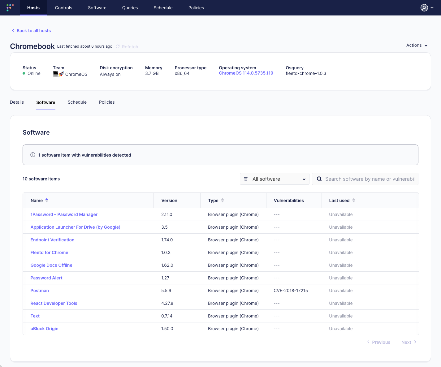This screenshot has height=367, width=441.
Task: Expand the account menu chevron
Action: (432, 8)
